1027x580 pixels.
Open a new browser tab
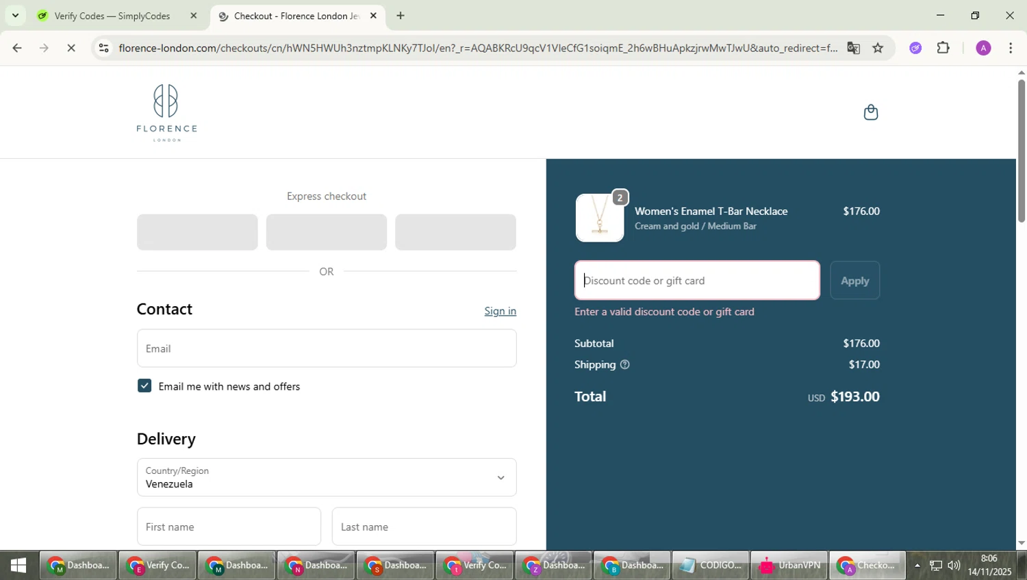click(x=401, y=16)
